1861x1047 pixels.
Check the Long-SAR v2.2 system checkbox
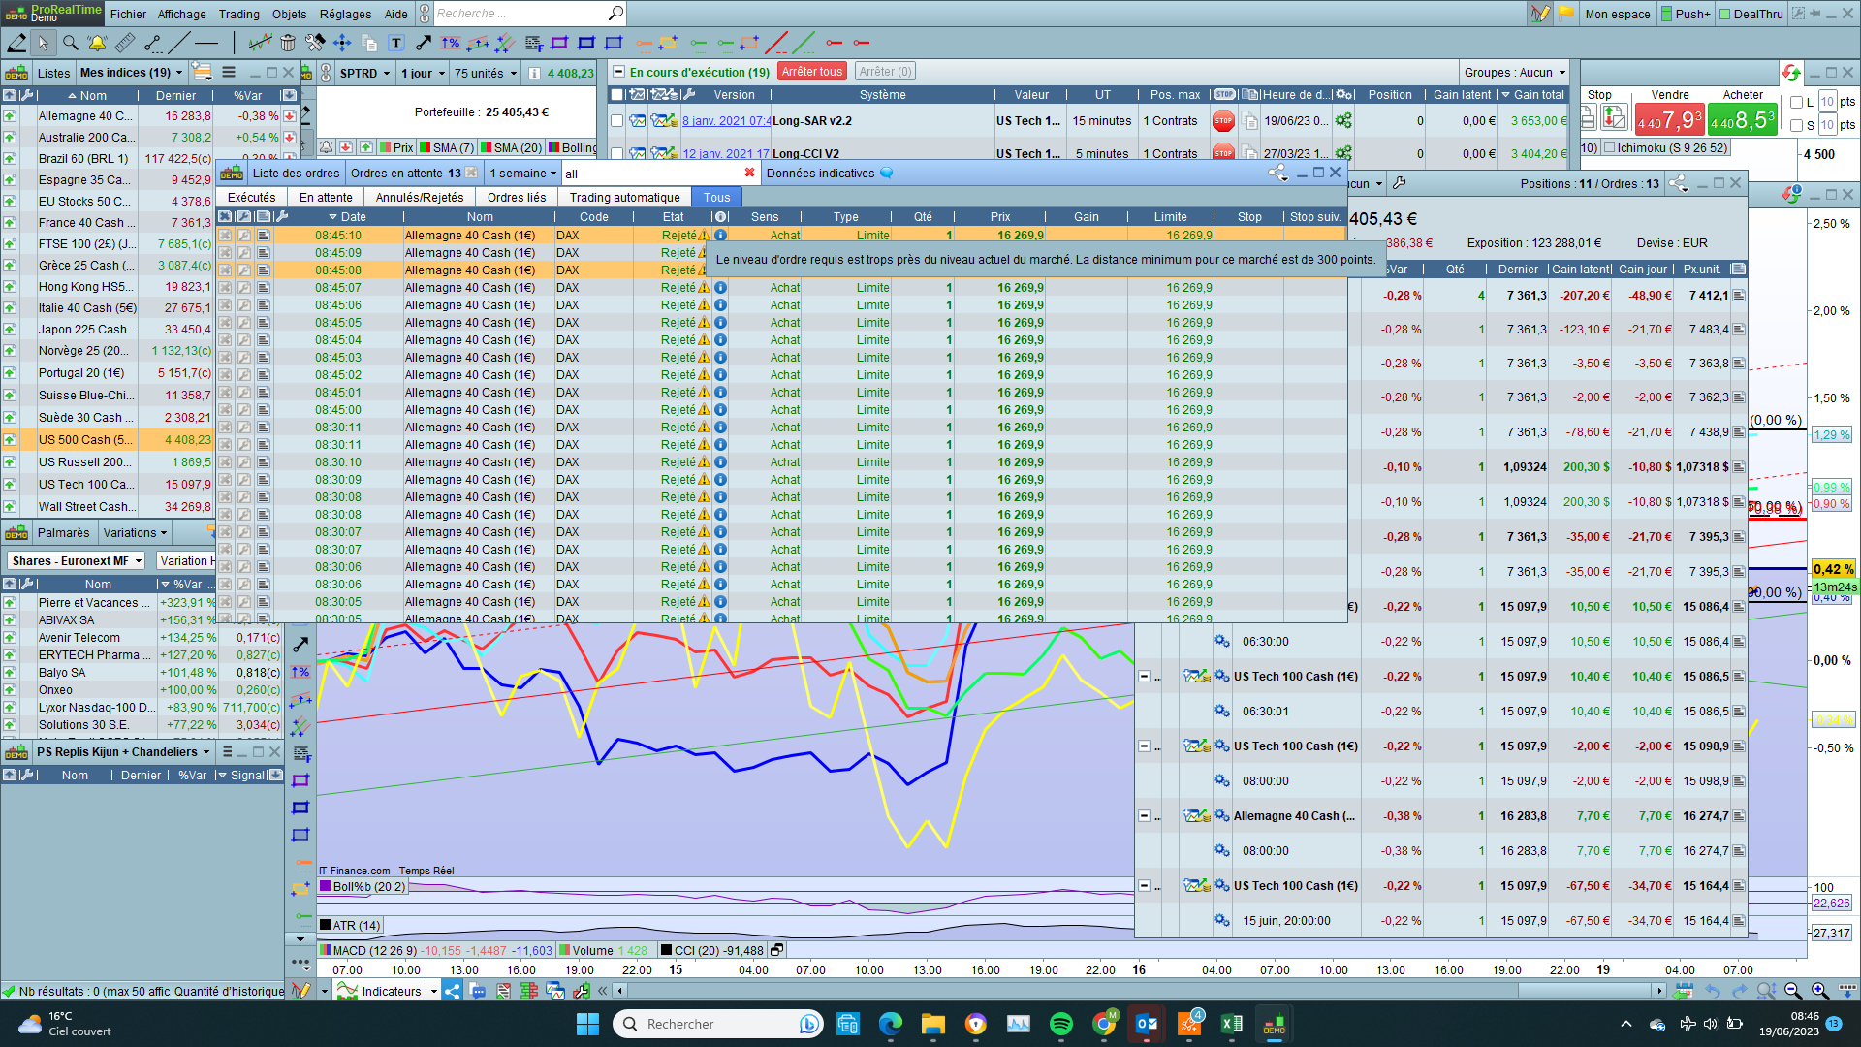pos(616,121)
